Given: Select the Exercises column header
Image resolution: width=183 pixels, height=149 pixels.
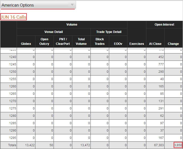Looking at the screenshot, I should point(137,44).
